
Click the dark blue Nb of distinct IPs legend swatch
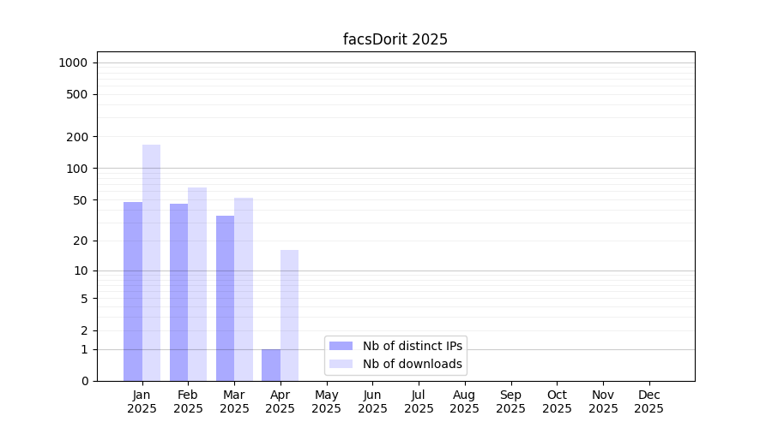(x=341, y=346)
